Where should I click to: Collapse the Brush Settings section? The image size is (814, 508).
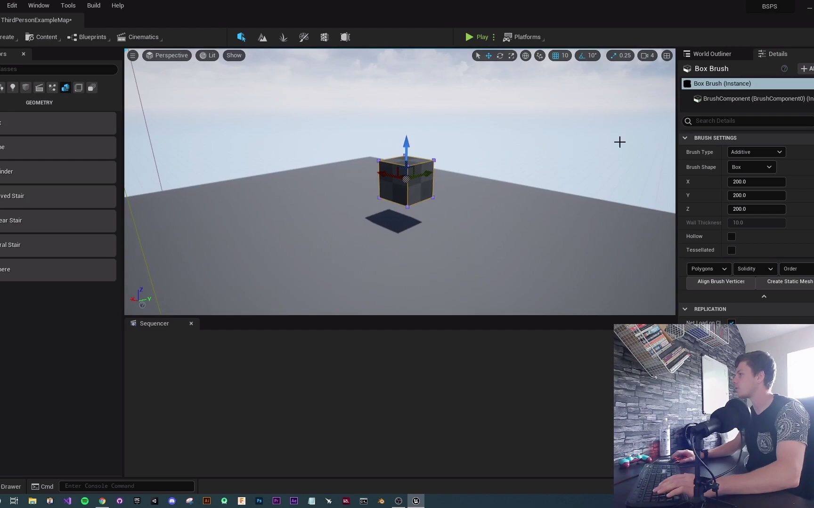(685, 138)
